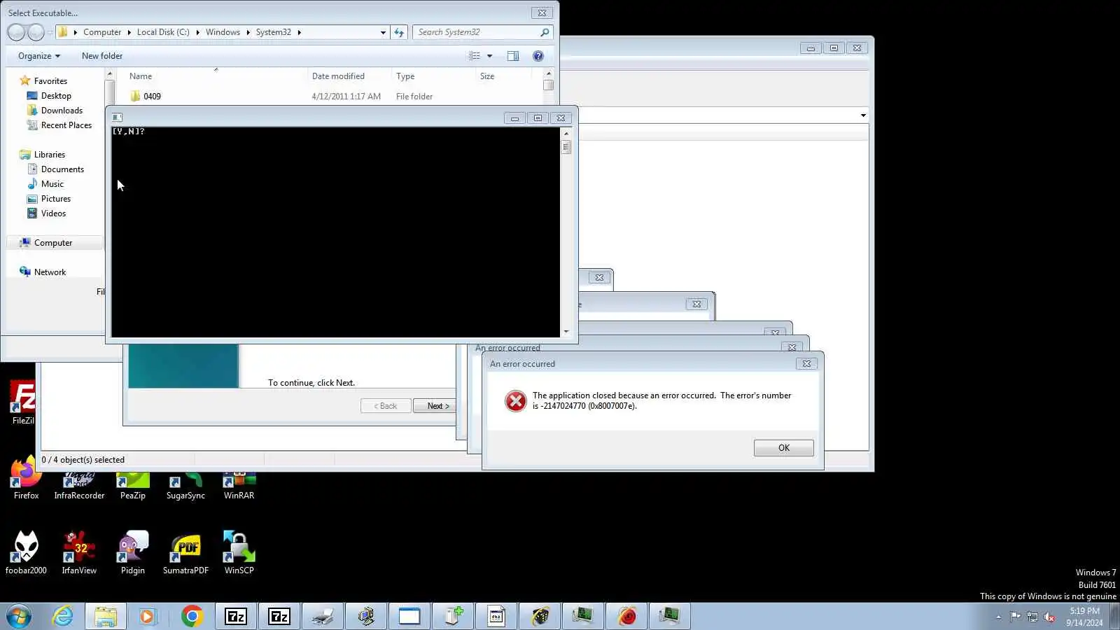
Task: Click the console window vertical scrollbar thumb
Action: click(x=566, y=147)
